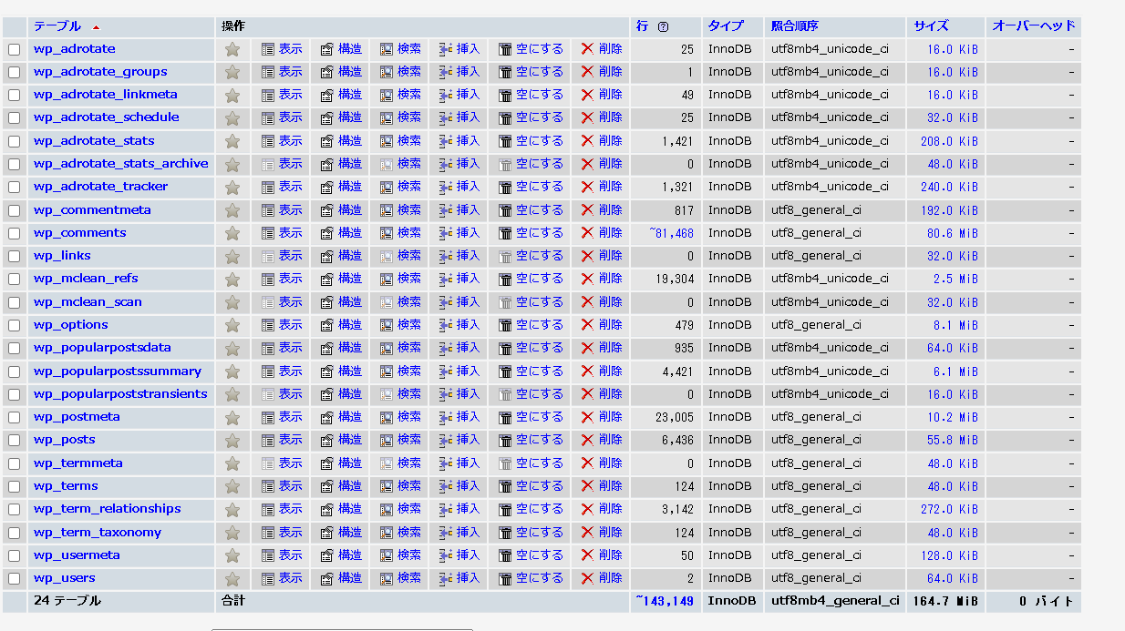Screen dimensions: 1125x631
Task: Click the 0 バイト overhead total
Action: coord(1048,601)
